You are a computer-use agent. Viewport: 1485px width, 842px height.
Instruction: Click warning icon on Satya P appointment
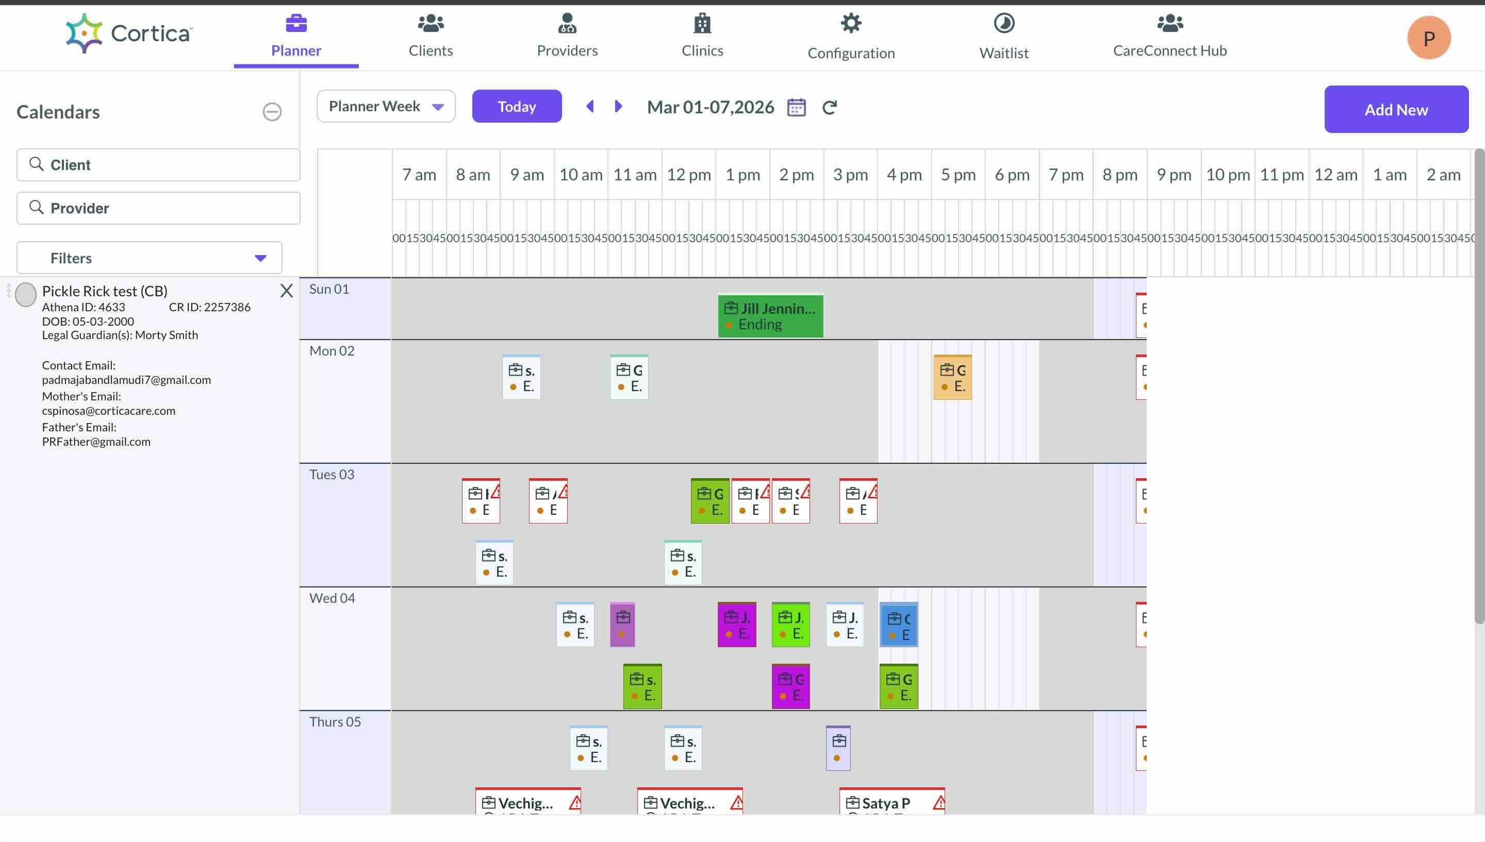(939, 803)
